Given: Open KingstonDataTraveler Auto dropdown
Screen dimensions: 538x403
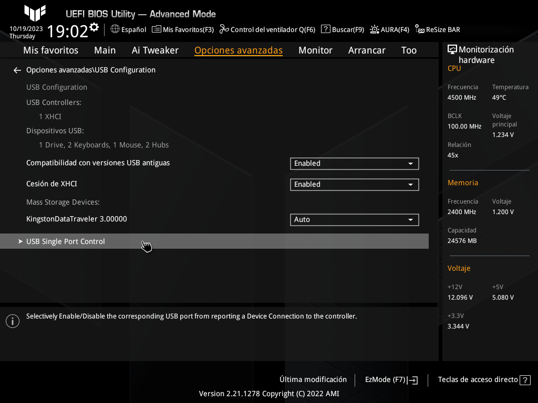Looking at the screenshot, I should click(x=354, y=220).
